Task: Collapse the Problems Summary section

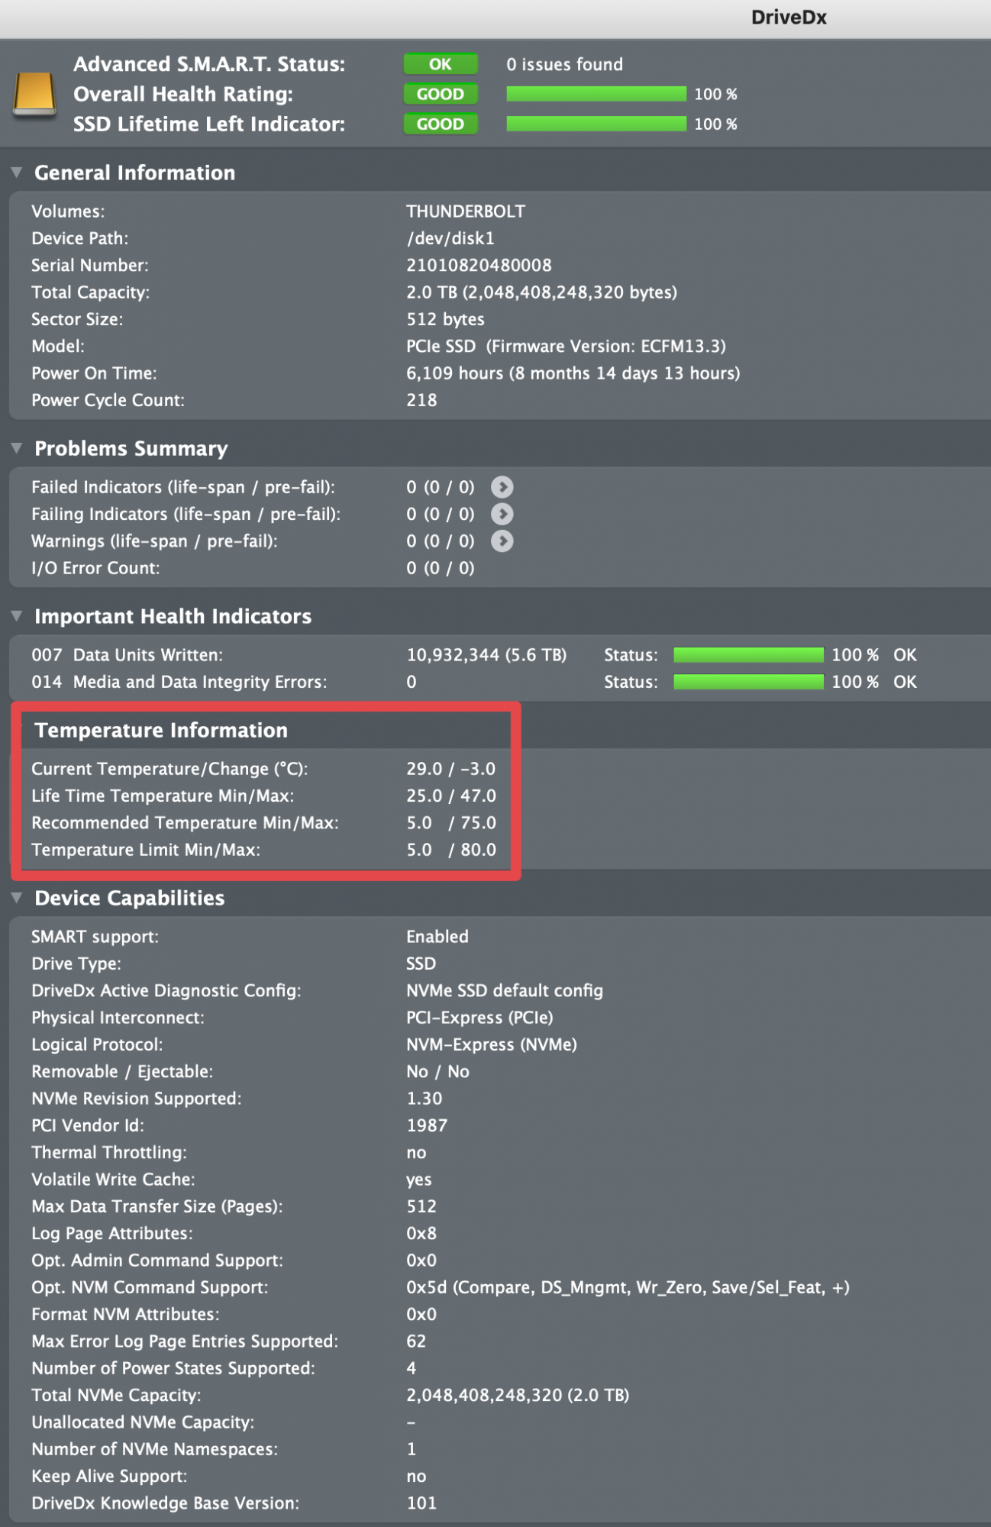Action: [x=17, y=448]
